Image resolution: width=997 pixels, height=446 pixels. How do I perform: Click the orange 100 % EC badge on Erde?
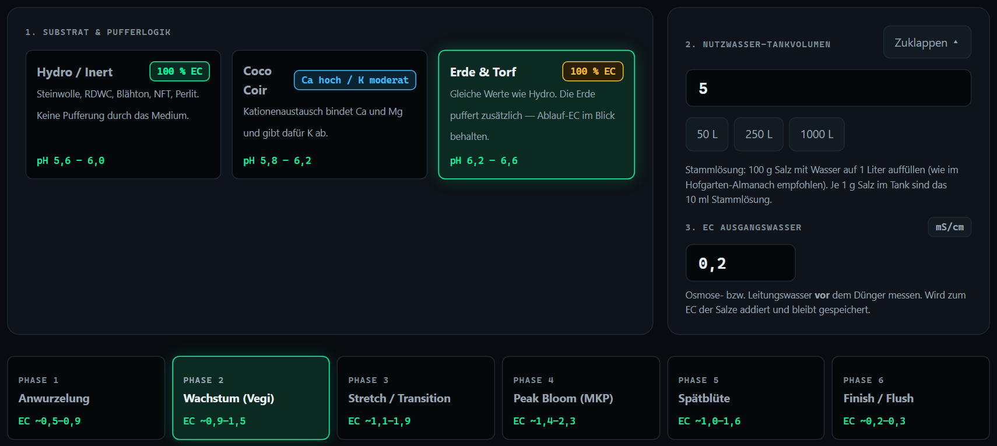(593, 71)
